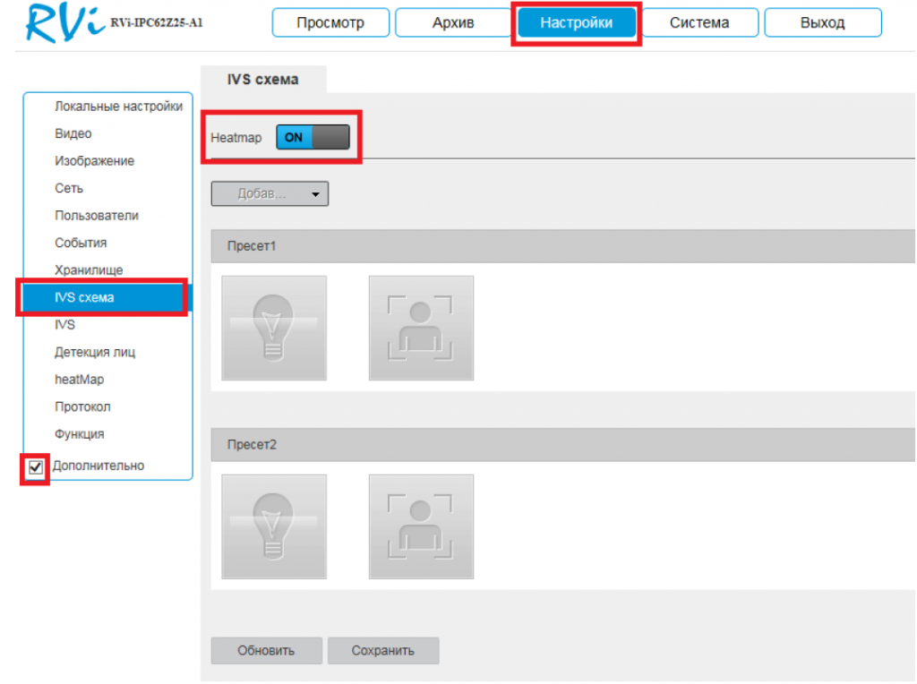The image size is (917, 684).
Task: Go to the Система tab
Action: [698, 23]
